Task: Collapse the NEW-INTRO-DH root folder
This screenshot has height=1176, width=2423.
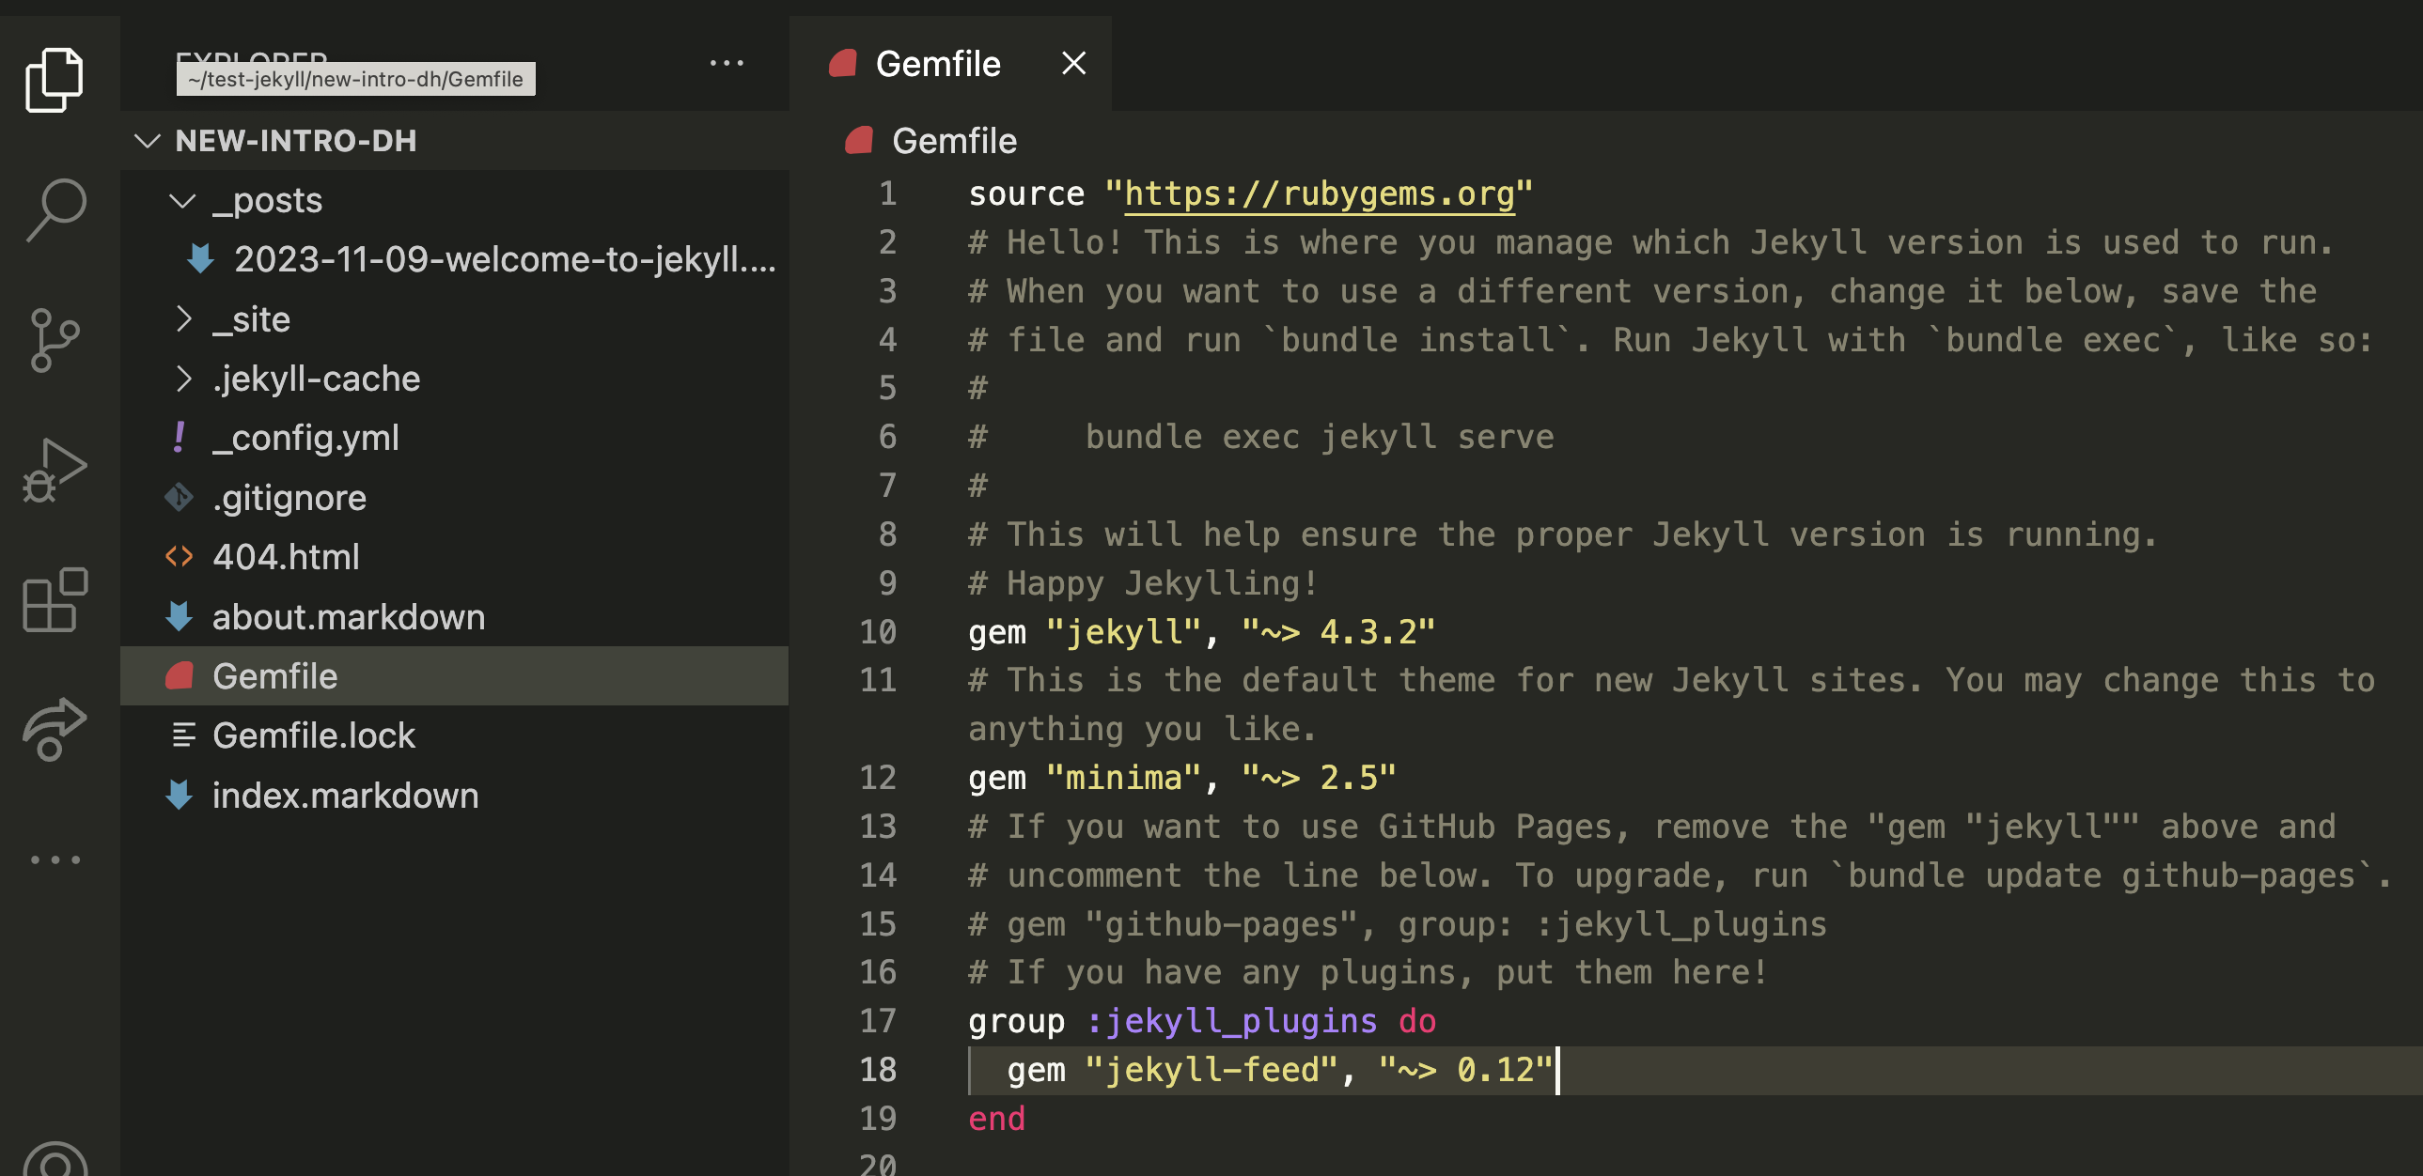Action: (148, 141)
